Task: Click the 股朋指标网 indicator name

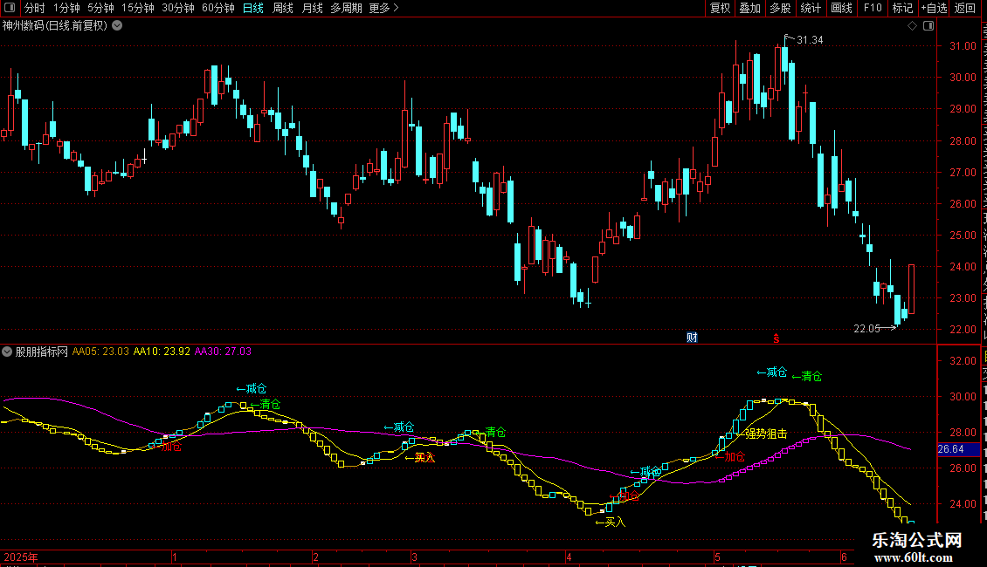Action: pos(42,352)
